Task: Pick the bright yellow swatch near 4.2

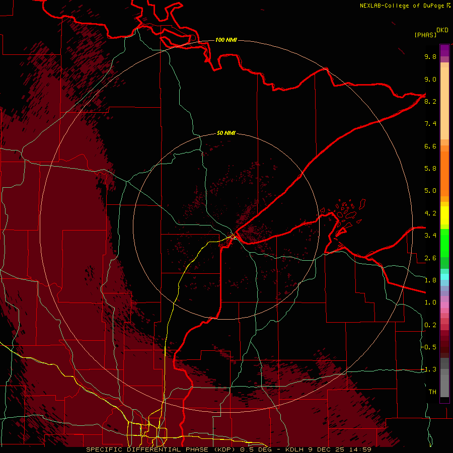Action: (x=444, y=215)
